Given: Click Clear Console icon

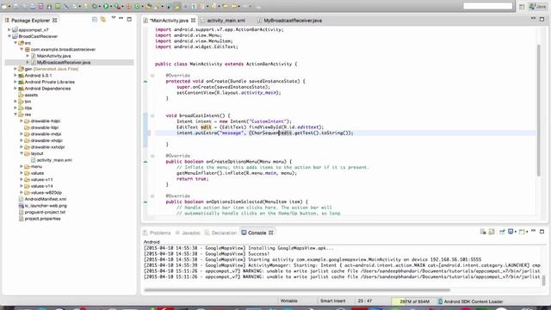Looking at the screenshot, I should [483, 232].
